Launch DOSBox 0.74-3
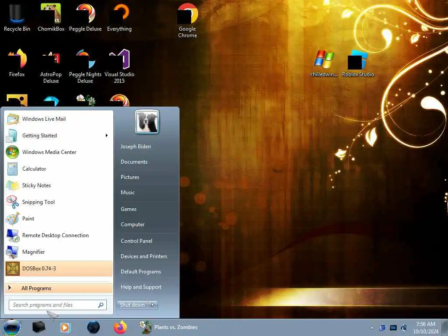The width and height of the screenshot is (448, 336). (x=59, y=269)
